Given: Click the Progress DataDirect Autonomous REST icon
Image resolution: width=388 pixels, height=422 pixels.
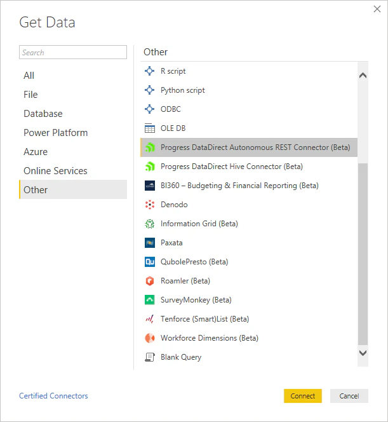Looking at the screenshot, I should click(x=150, y=147).
